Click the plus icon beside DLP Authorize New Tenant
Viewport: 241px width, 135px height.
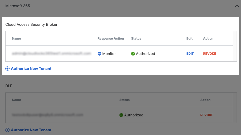point(7,130)
